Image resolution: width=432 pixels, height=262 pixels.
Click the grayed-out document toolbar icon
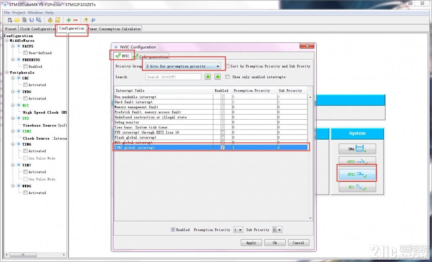[24, 20]
